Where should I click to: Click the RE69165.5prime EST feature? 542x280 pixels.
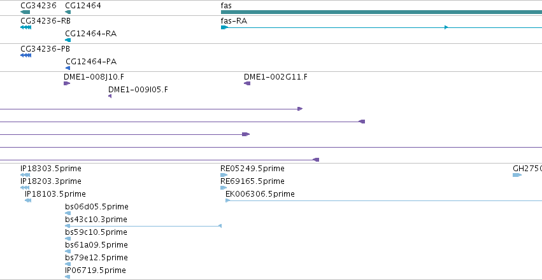point(224,188)
